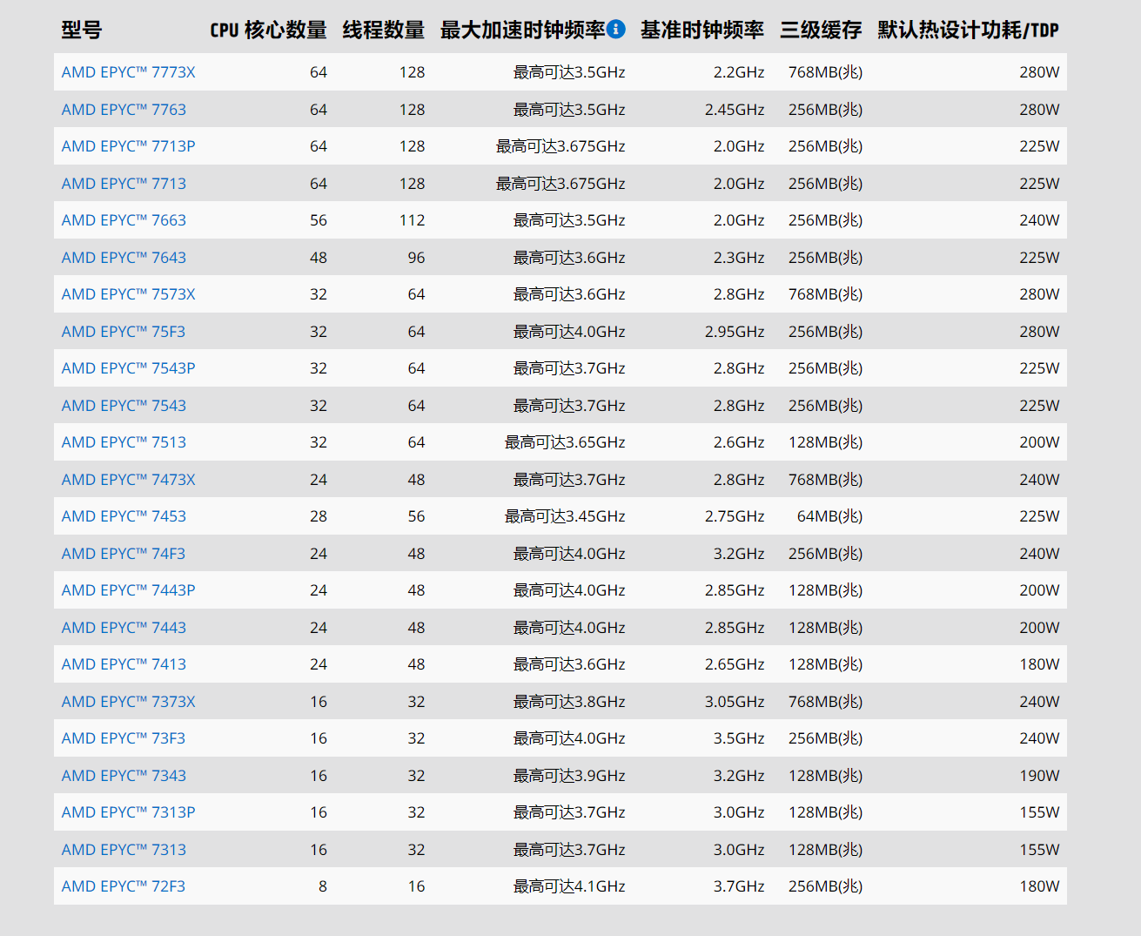Click 最高可达3.8GHz in the 7373X row

pyautogui.click(x=569, y=702)
